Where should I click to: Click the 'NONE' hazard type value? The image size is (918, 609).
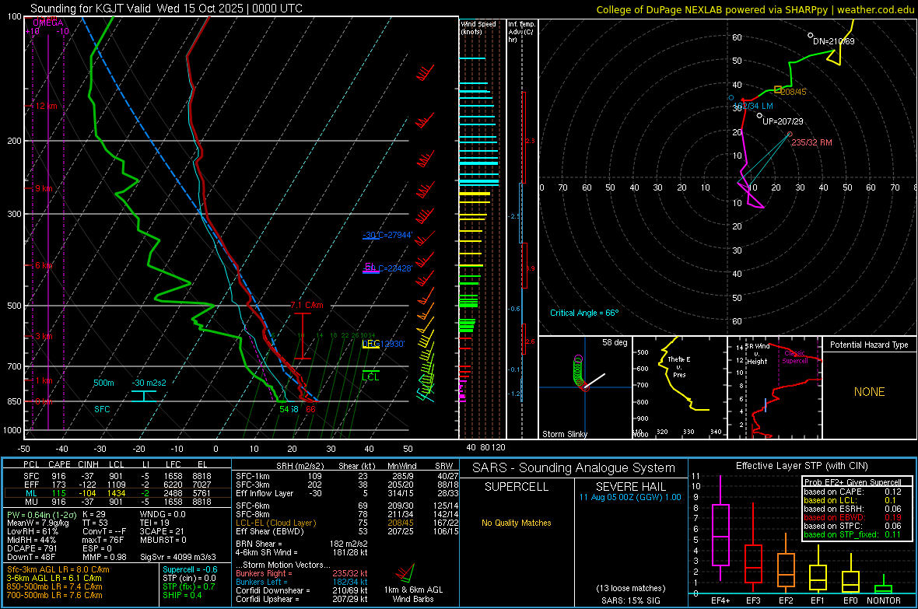tap(869, 392)
